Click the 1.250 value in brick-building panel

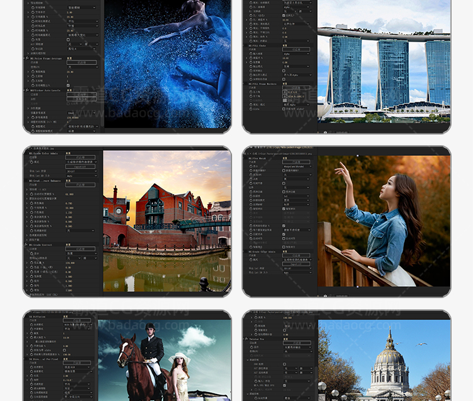tap(69, 212)
